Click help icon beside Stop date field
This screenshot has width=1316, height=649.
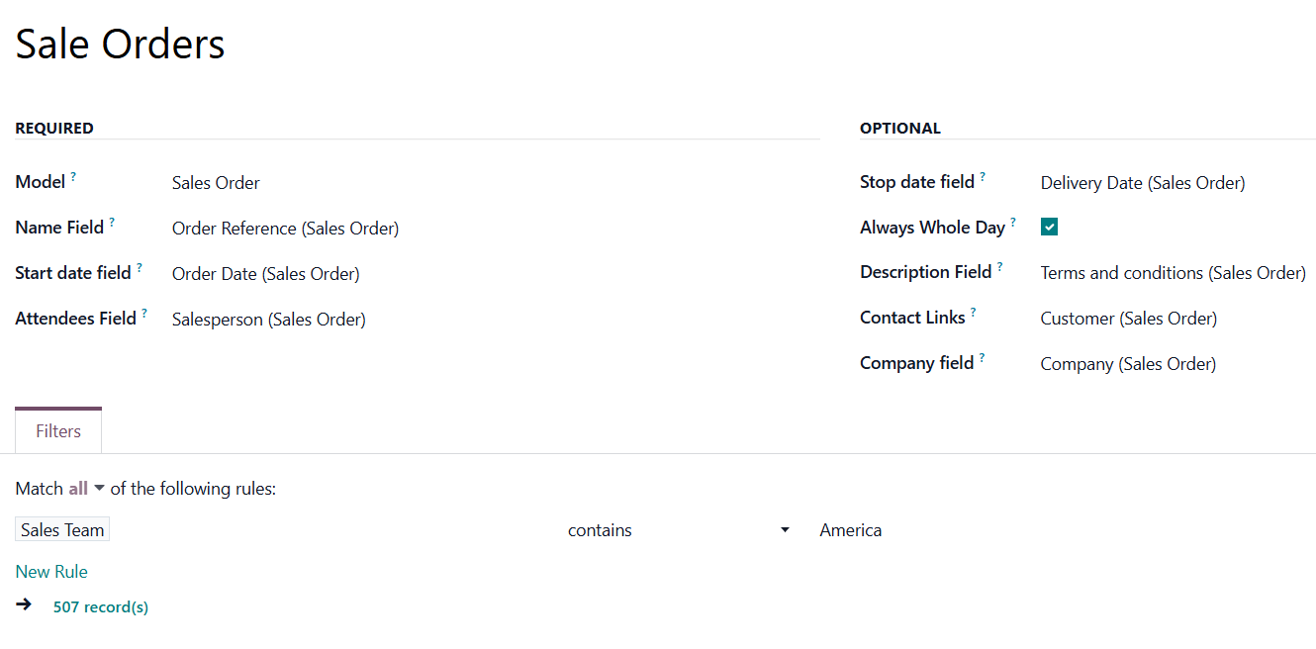pos(983,177)
